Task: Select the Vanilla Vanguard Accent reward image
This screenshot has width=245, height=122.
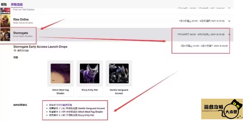Action: (119, 73)
